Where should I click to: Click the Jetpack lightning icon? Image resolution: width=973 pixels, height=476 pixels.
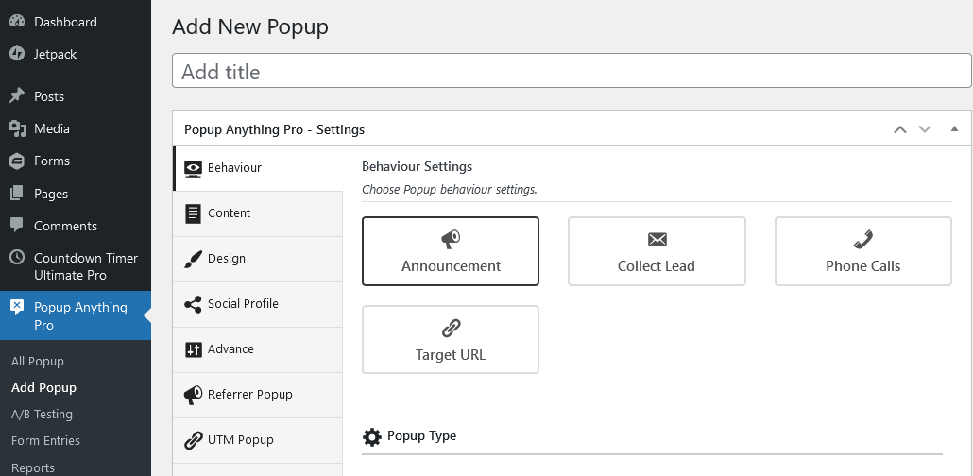[x=17, y=54]
